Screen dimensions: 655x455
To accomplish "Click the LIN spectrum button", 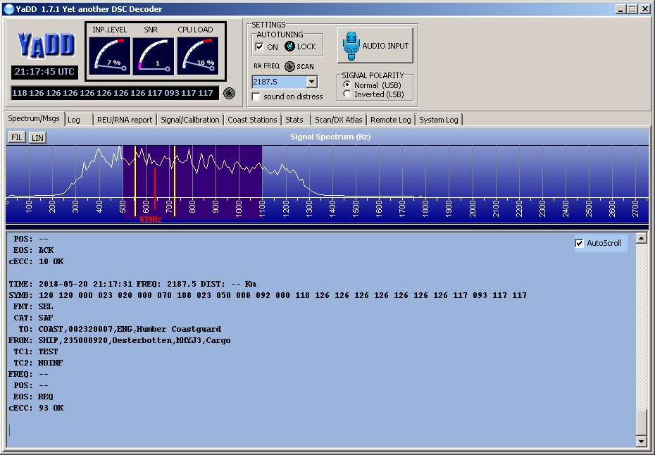I will pyautogui.click(x=37, y=137).
